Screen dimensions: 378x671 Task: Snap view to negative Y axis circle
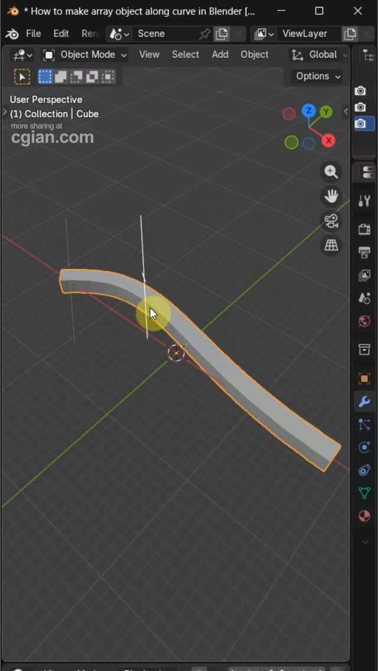click(x=292, y=142)
